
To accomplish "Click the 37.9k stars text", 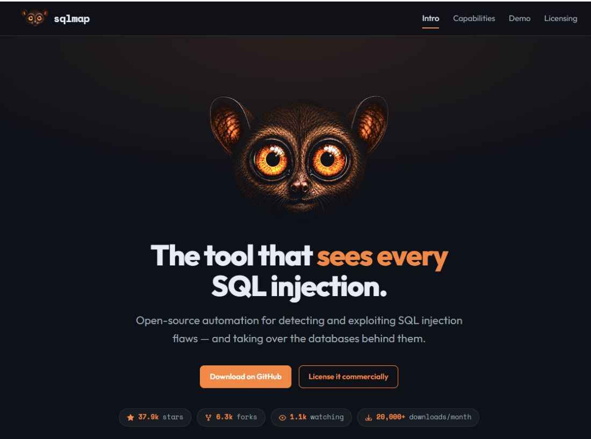I will coord(161,417).
